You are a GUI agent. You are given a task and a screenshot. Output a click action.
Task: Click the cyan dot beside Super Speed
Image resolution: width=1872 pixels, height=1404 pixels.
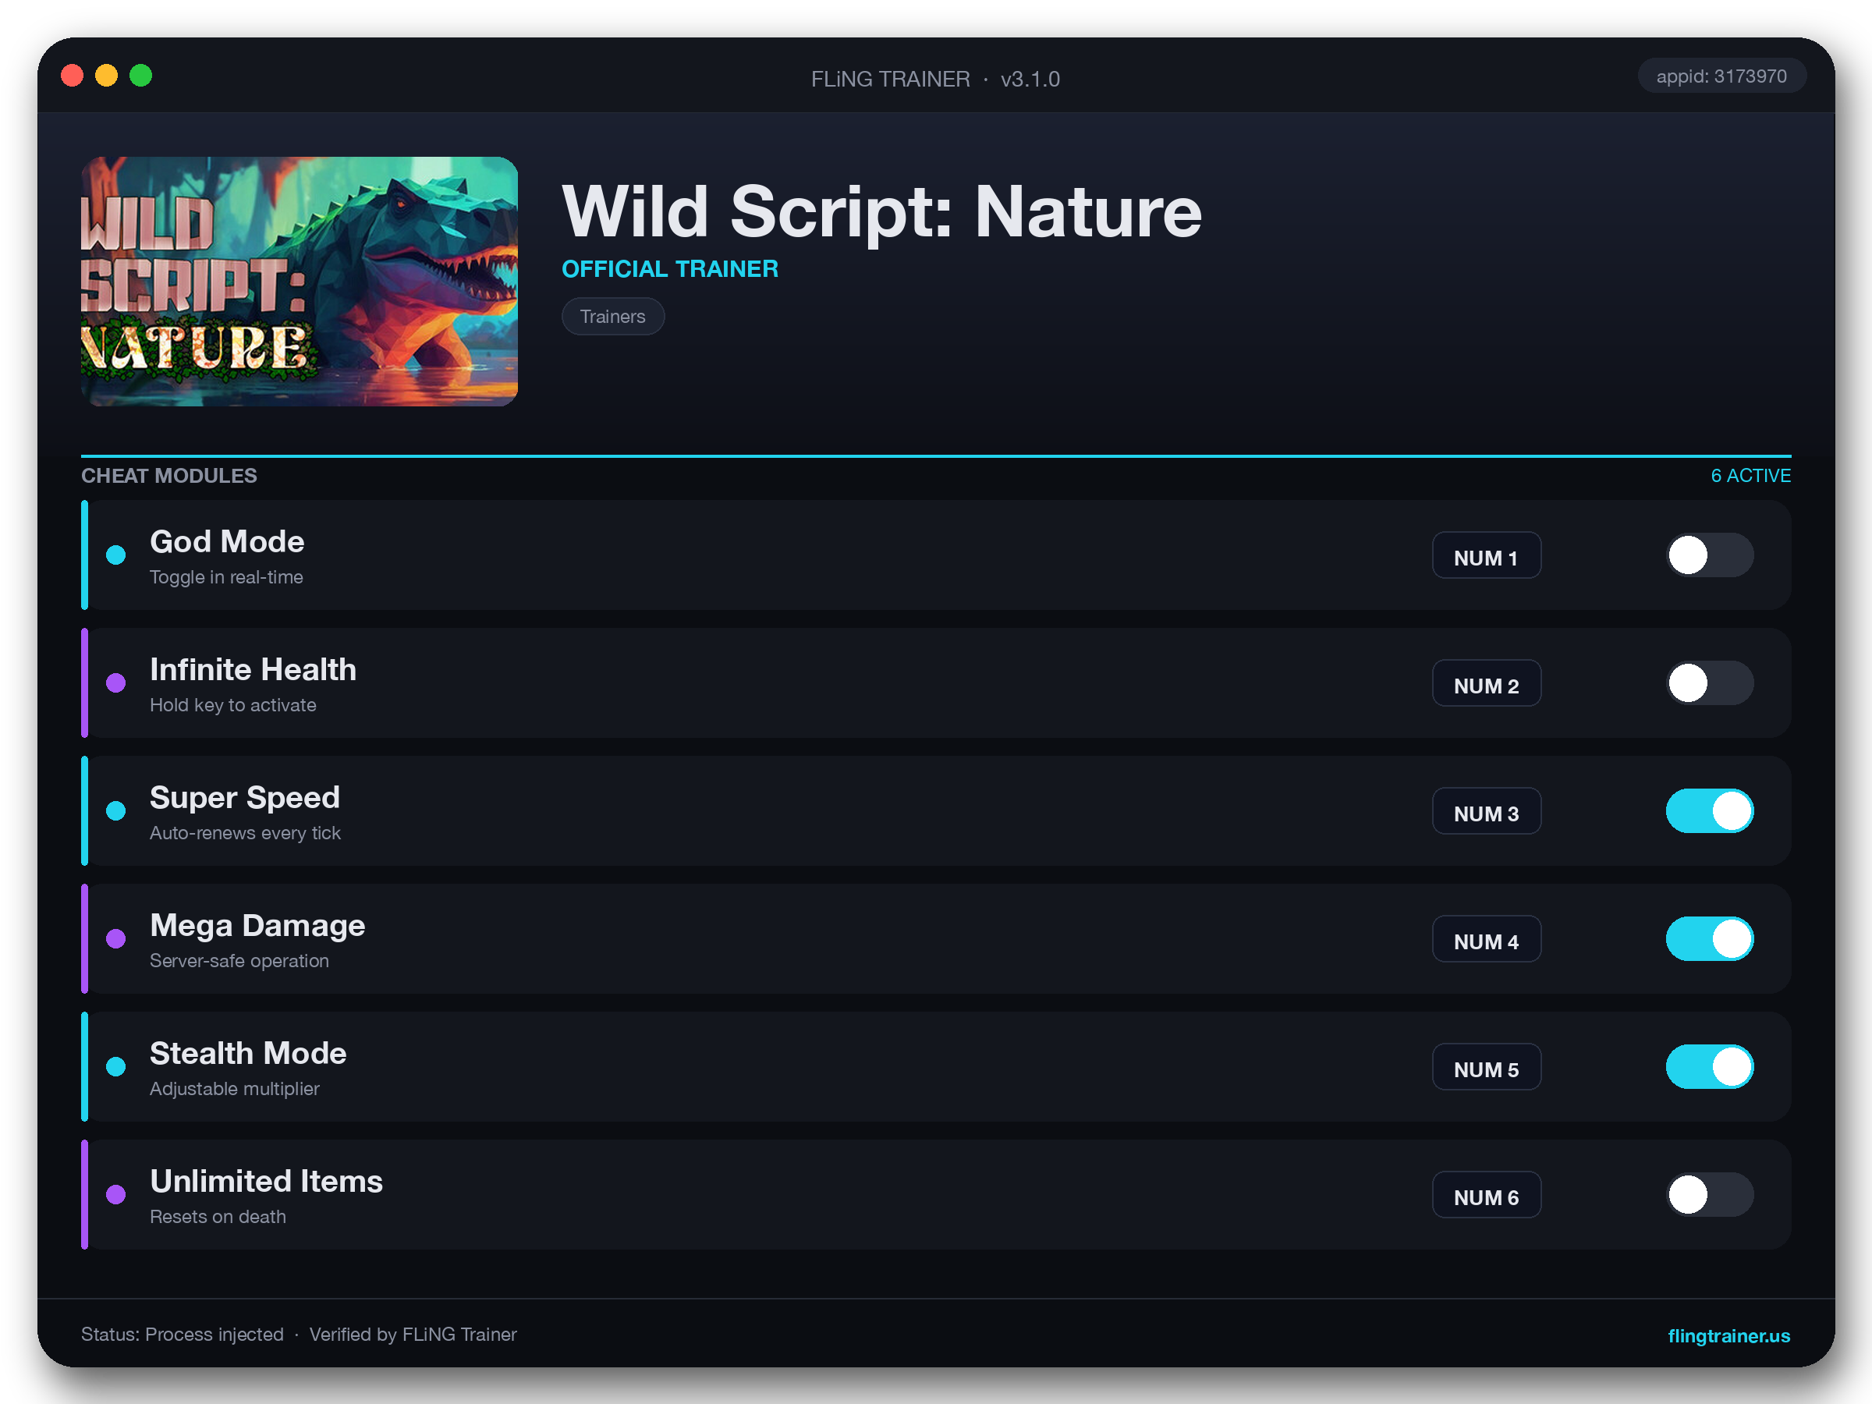tap(116, 810)
